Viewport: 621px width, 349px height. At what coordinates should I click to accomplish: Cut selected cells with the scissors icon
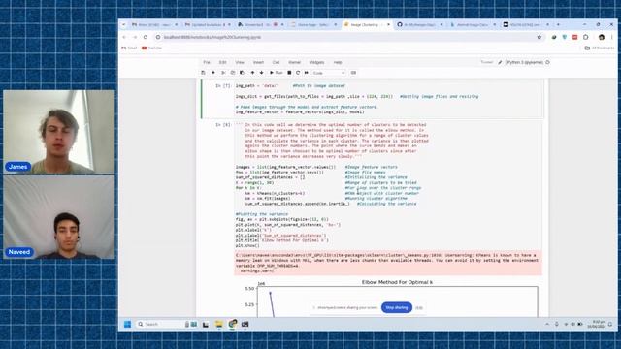point(223,73)
